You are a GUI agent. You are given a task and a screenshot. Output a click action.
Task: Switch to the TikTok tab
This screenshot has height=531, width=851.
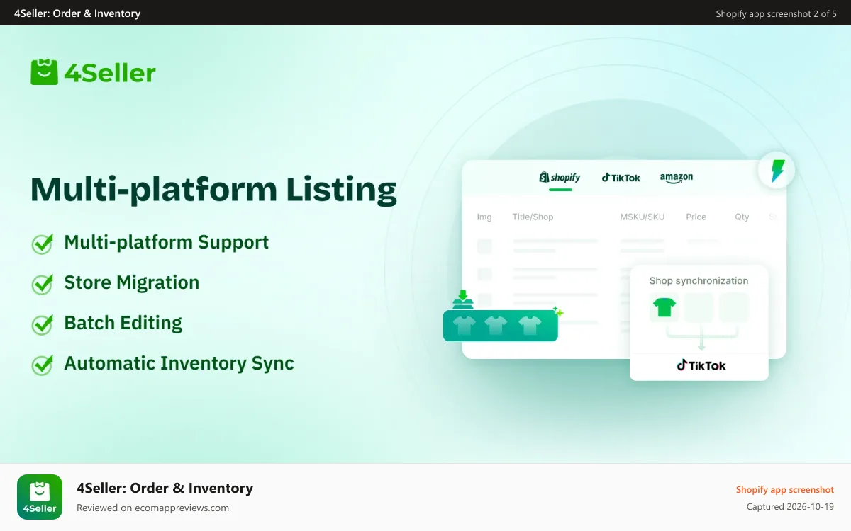pyautogui.click(x=621, y=178)
